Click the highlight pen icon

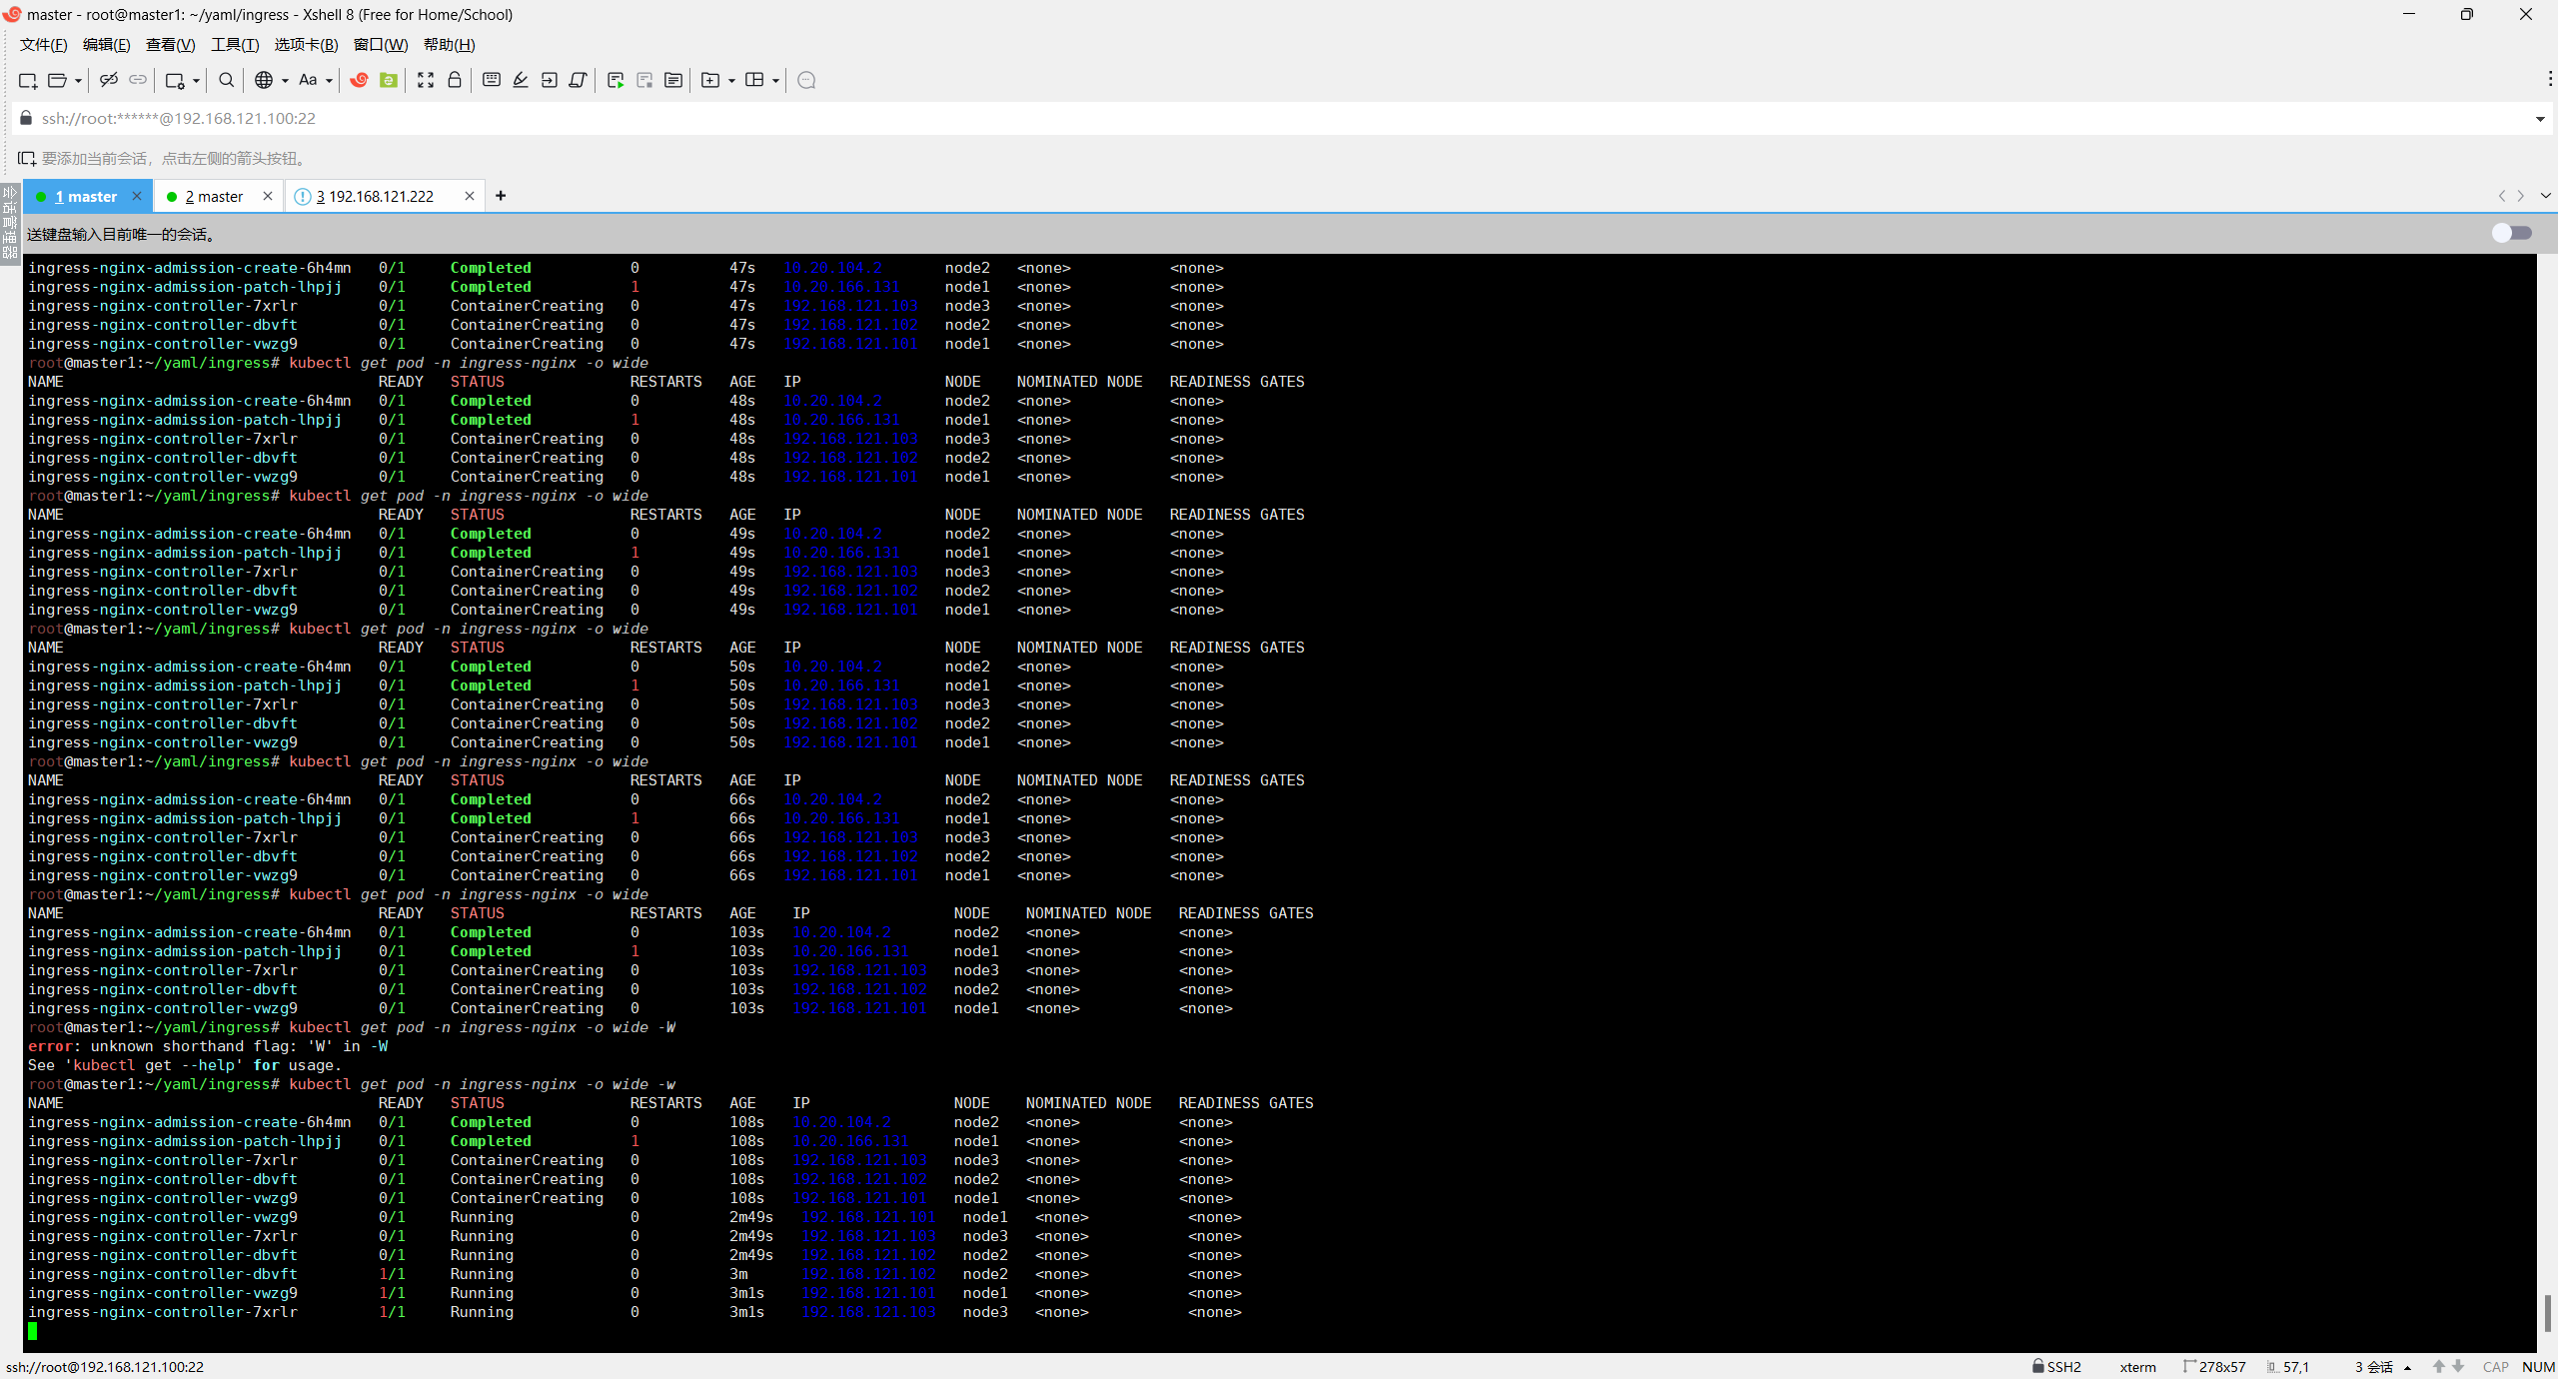click(x=521, y=80)
